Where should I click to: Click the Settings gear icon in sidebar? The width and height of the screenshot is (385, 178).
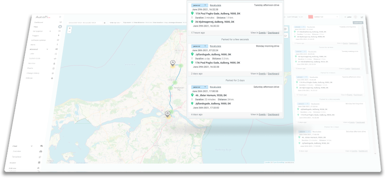52,78
